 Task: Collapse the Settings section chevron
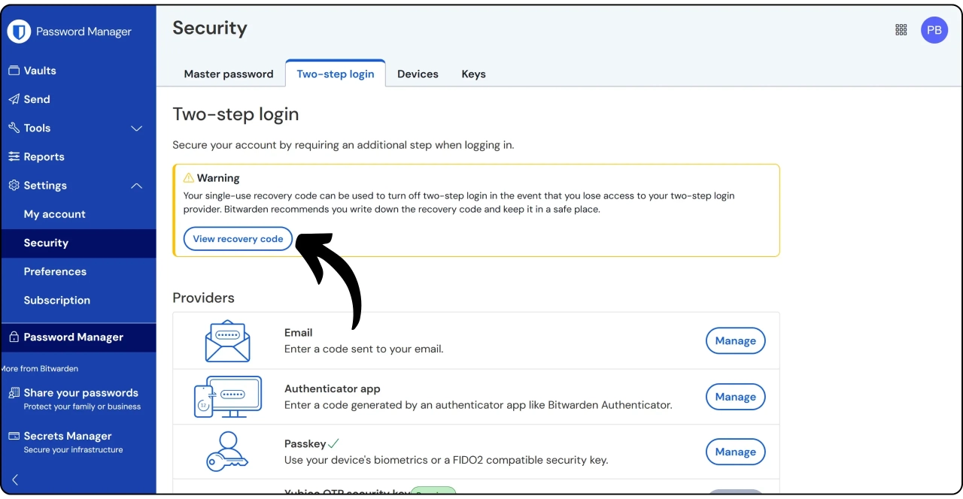137,186
